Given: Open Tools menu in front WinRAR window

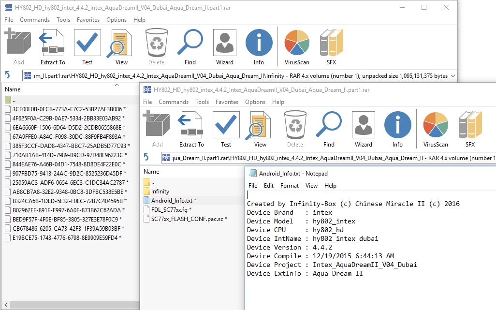Looking at the screenshot, I should 202,102.
